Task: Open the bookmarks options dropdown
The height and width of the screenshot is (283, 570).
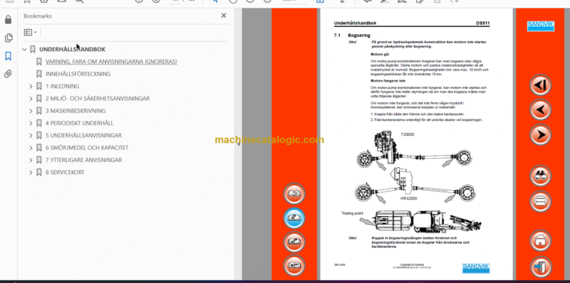Action: [30, 33]
